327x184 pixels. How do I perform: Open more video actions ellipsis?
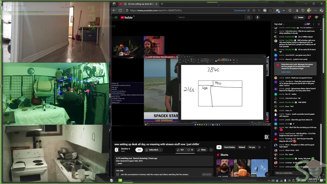click(x=211, y=150)
